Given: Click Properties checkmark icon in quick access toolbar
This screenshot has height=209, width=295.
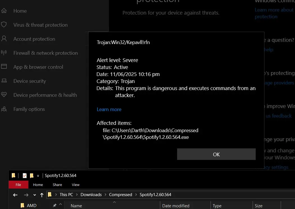Looking at the screenshot, I should click(25, 176).
